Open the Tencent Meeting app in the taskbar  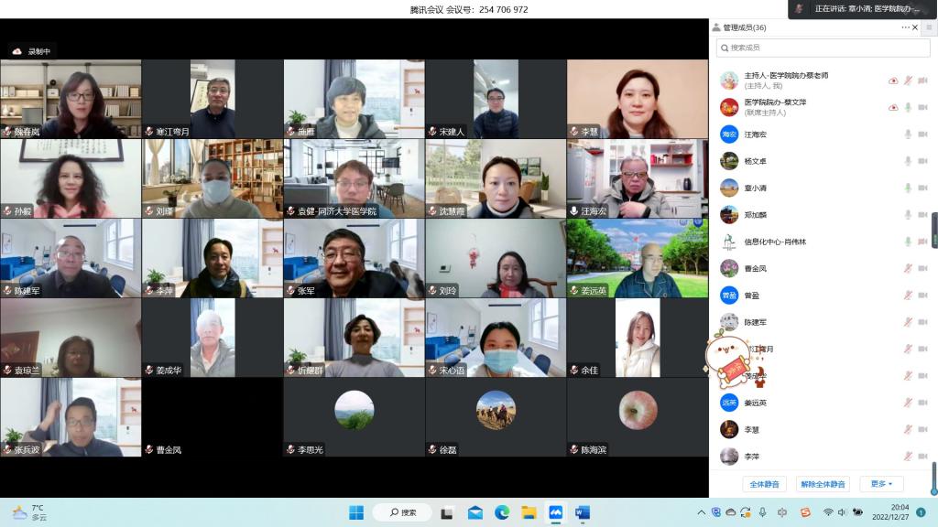555,512
